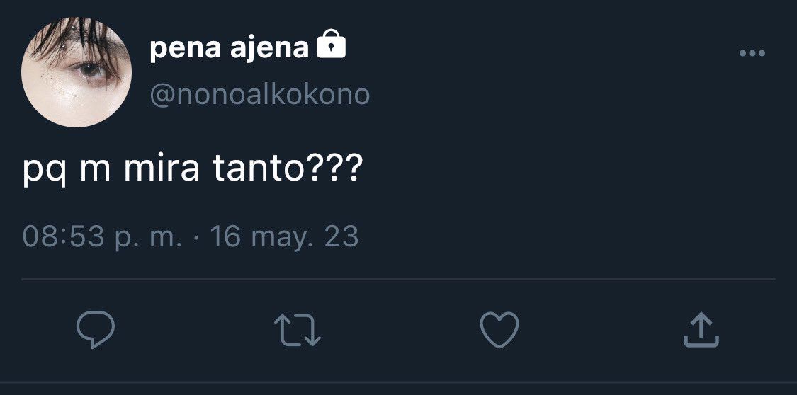The height and width of the screenshot is (395, 797).
Task: Click the eye in the profile picture
Action: pyautogui.click(x=91, y=70)
